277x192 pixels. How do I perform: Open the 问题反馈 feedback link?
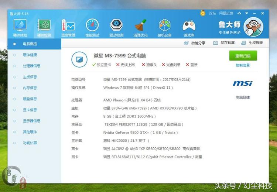tap(226, 13)
